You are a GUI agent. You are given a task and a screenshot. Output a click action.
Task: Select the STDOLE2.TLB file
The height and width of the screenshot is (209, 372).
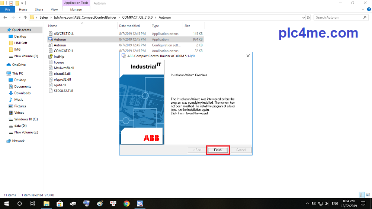pyautogui.click(x=63, y=91)
